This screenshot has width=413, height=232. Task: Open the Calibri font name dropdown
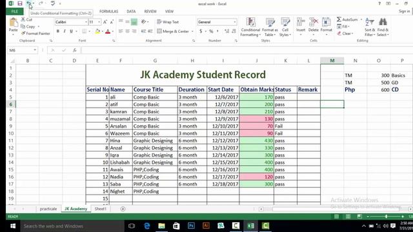point(86,22)
